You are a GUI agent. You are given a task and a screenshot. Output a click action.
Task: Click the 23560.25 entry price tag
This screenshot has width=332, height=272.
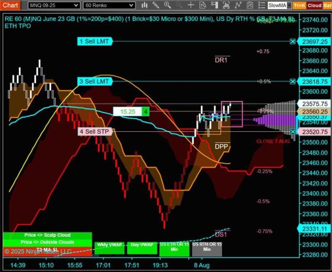click(x=314, y=112)
